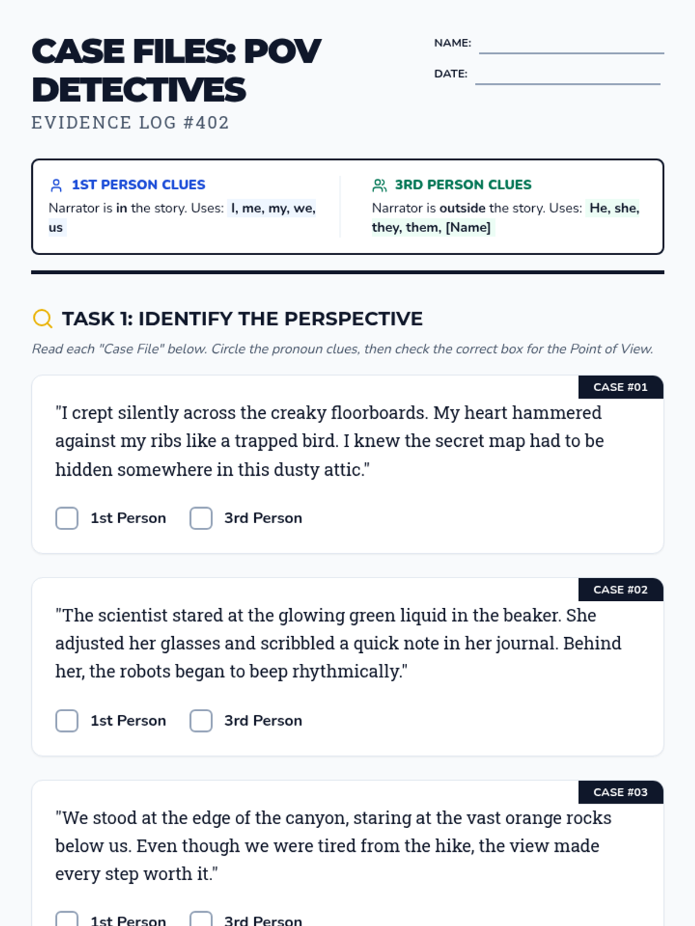Tick the 1st Person box for Case #02
Screen dimensions: 695x926
[67, 721]
